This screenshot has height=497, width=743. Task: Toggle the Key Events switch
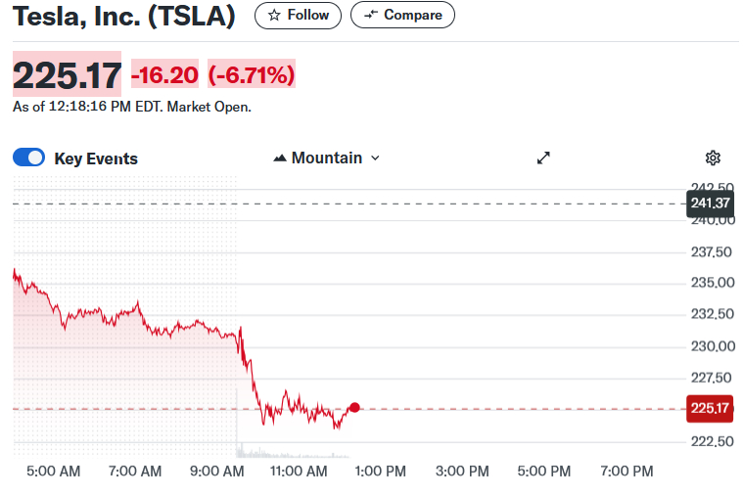[x=29, y=158]
